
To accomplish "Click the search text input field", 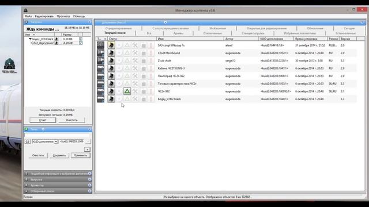I will tap(57, 135).
